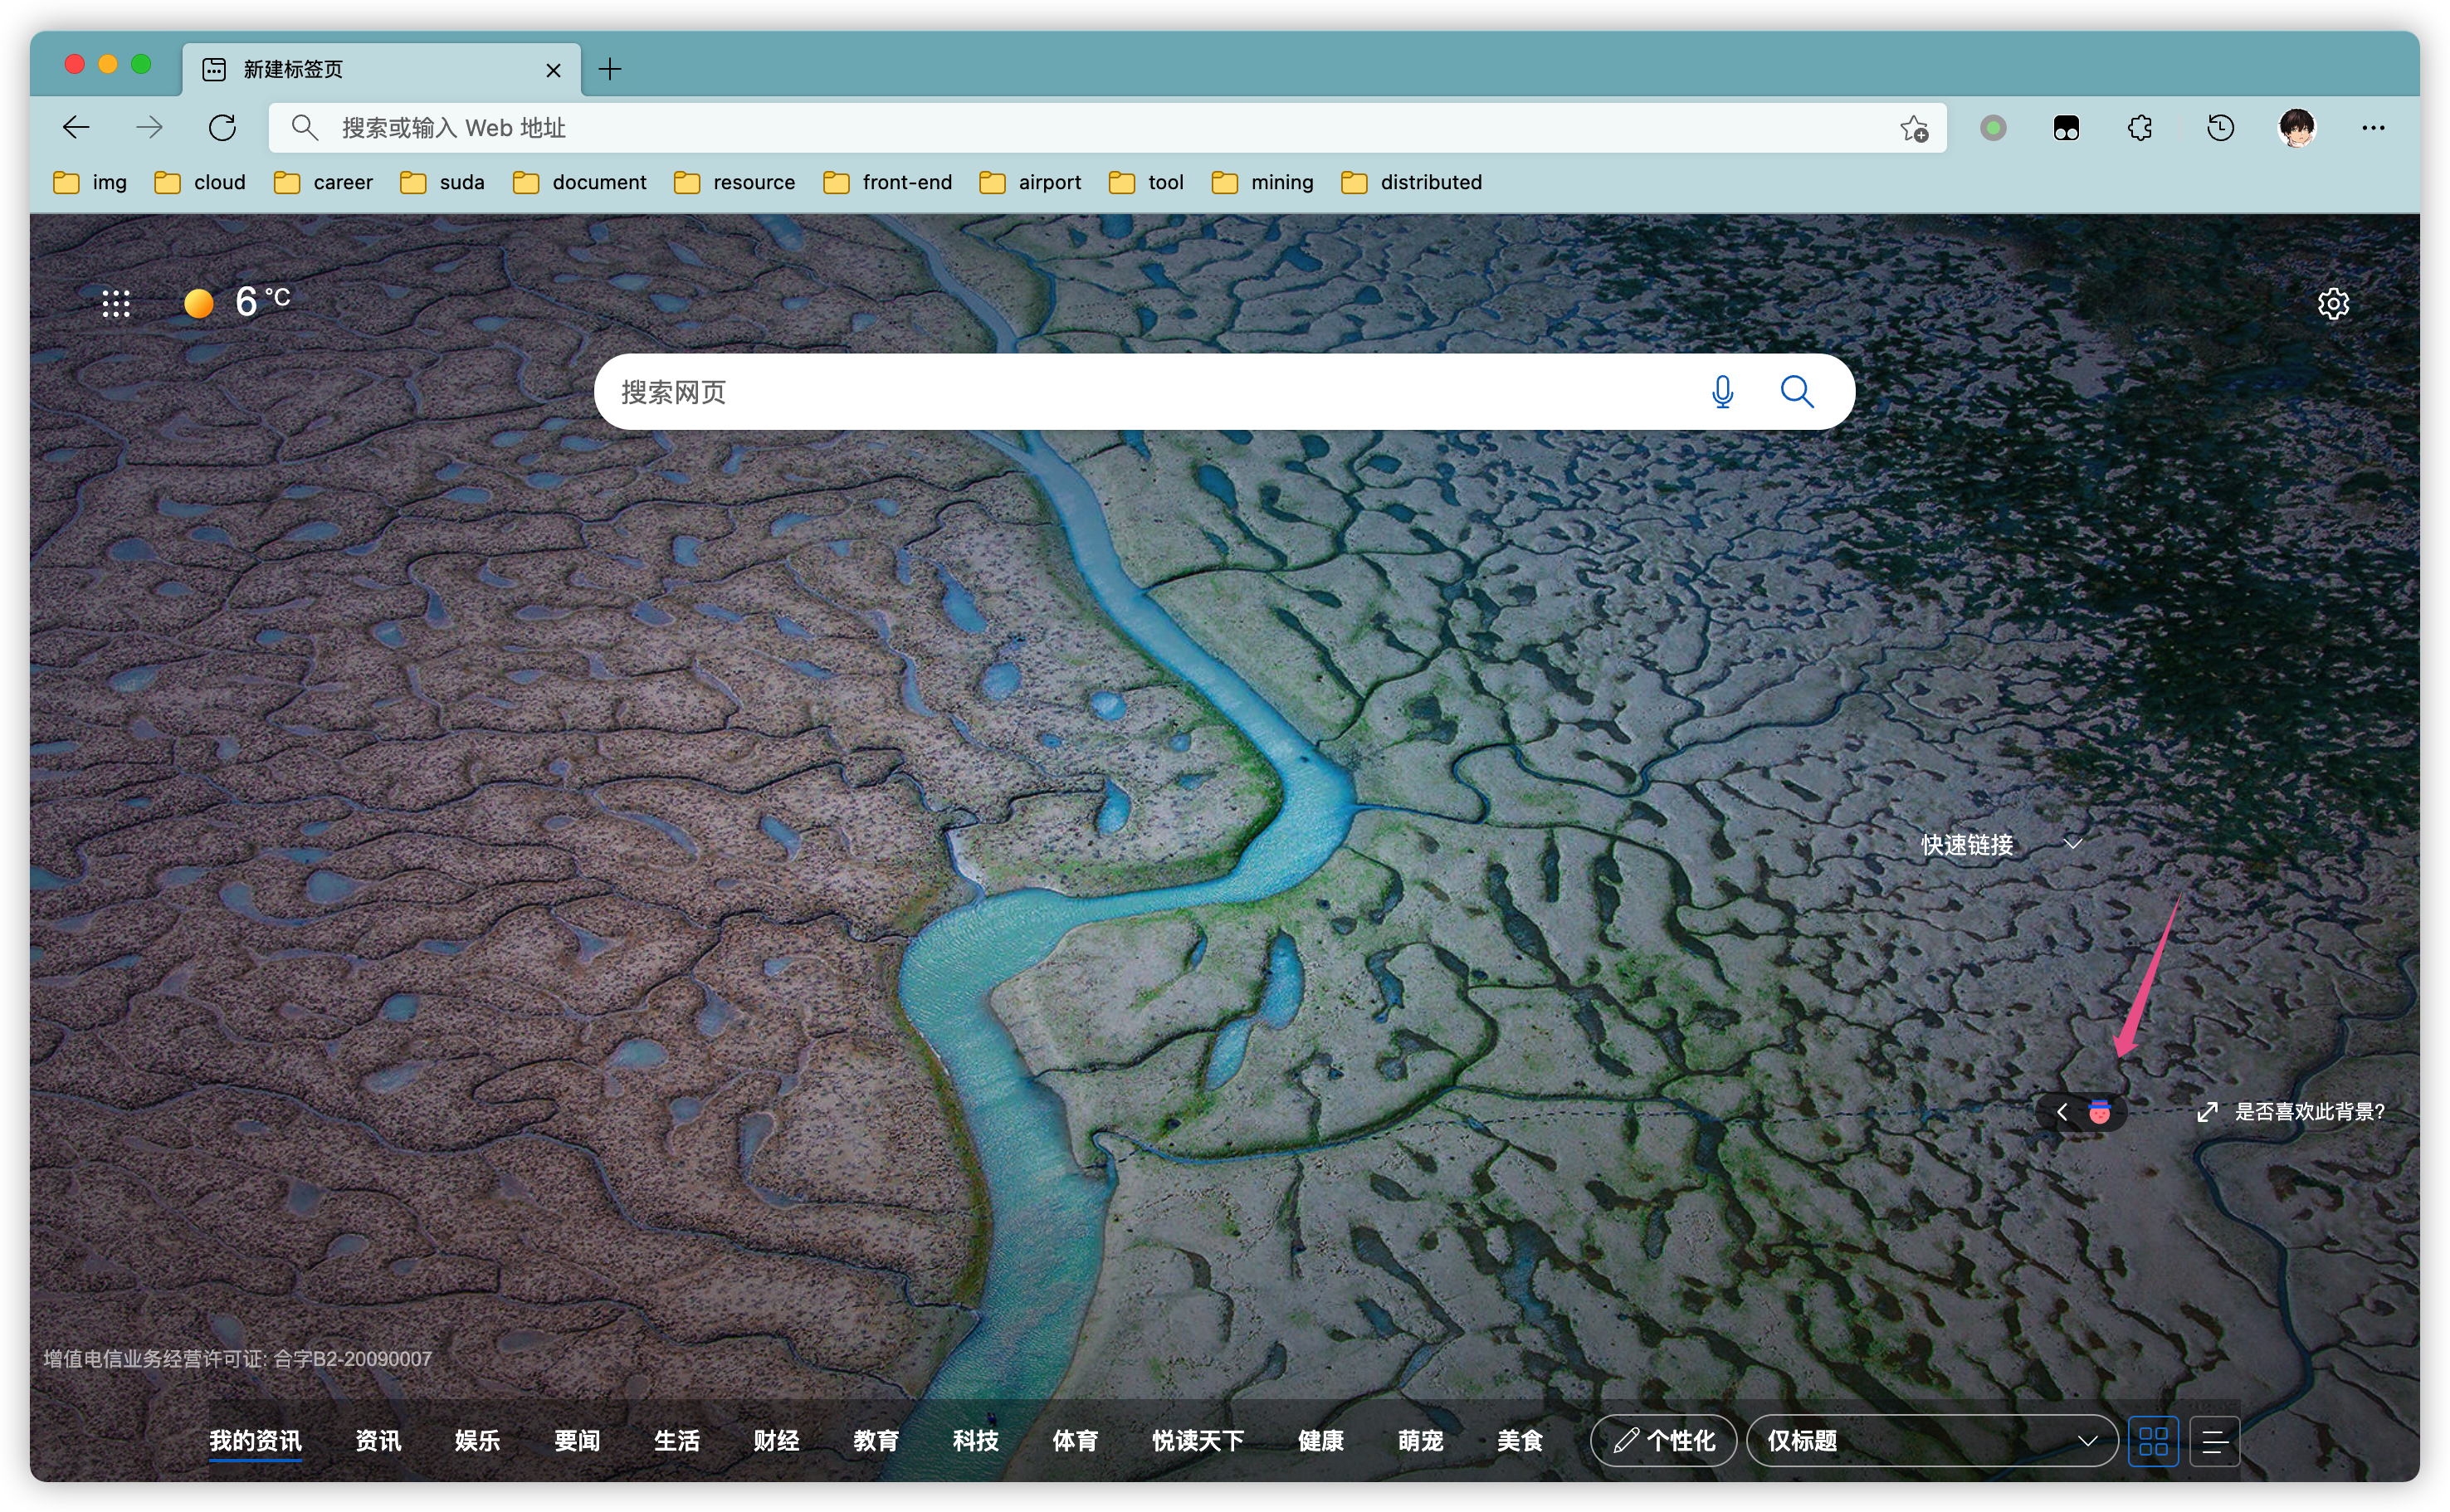Image resolution: width=2450 pixels, height=1512 pixels.
Task: Expand the background info arrow icon
Action: [x=2207, y=1112]
